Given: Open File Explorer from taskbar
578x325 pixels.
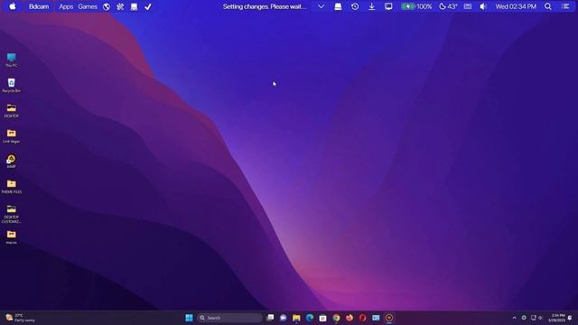Looking at the screenshot, I should click(x=296, y=318).
